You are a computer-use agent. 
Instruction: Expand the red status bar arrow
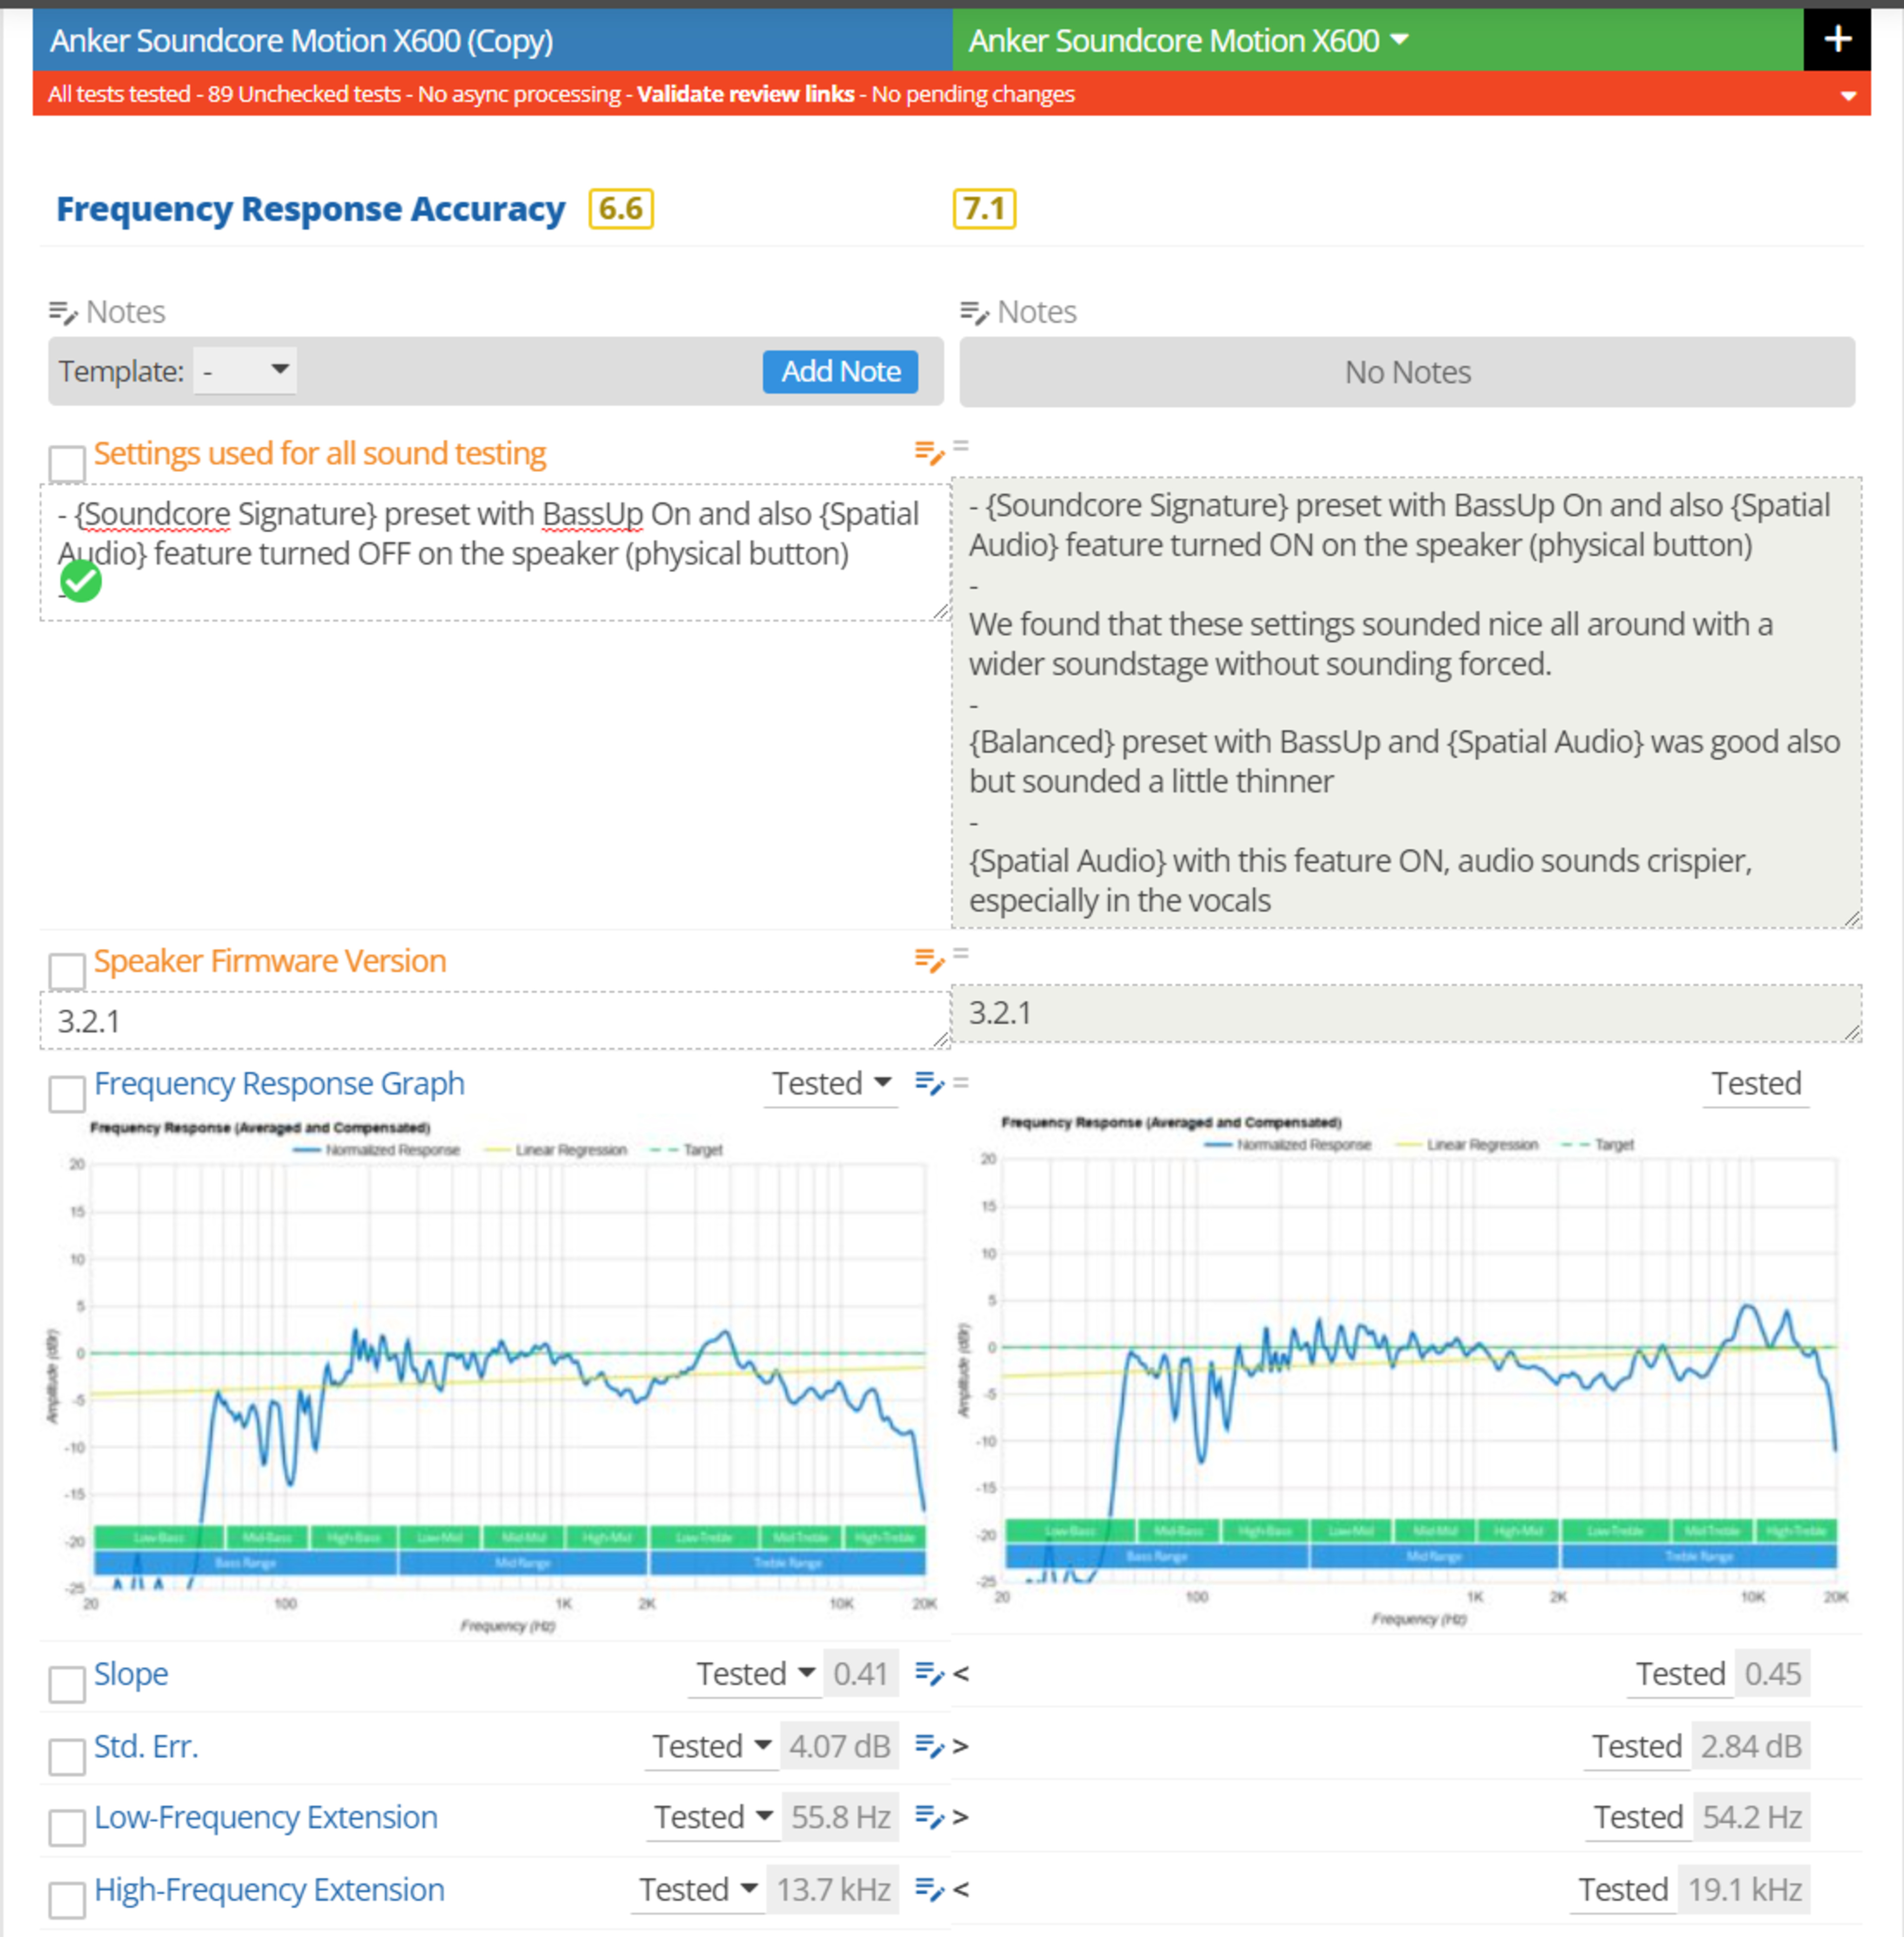click(x=1848, y=96)
